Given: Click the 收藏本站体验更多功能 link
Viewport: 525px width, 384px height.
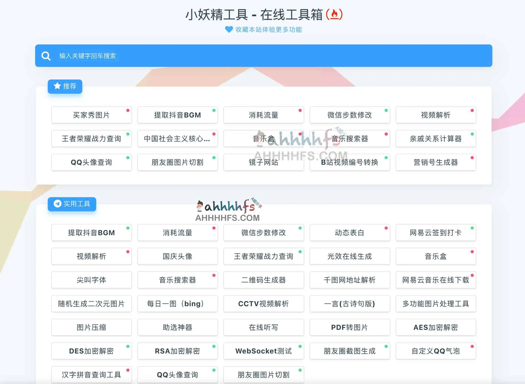Looking at the screenshot, I should coord(268,29).
